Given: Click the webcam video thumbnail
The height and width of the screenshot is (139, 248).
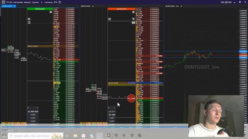Looking at the screenshot, I should tap(216, 116).
